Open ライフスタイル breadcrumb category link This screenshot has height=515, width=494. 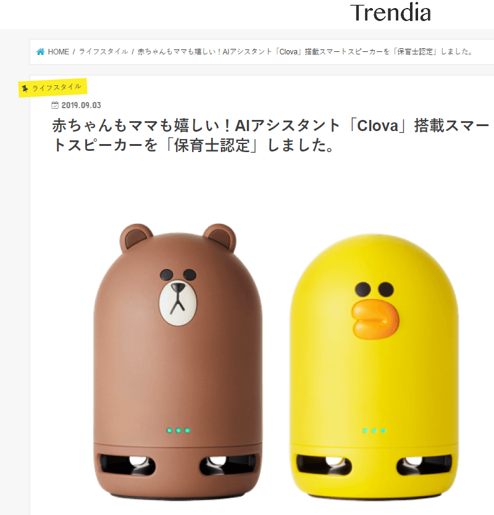pos(103,52)
